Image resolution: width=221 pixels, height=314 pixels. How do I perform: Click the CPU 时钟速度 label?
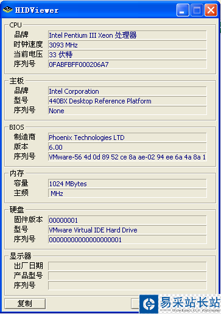[28, 44]
